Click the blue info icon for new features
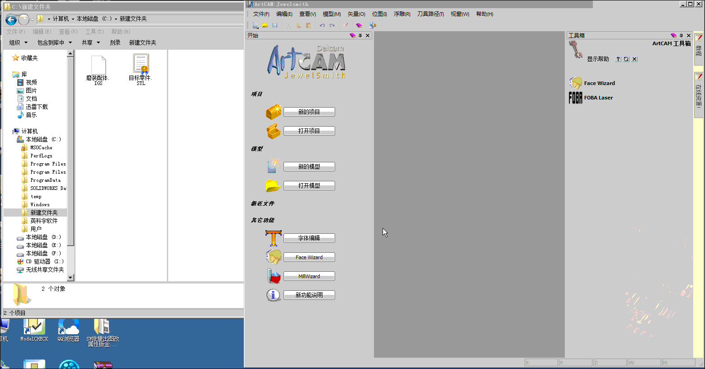705x369 pixels. point(273,295)
